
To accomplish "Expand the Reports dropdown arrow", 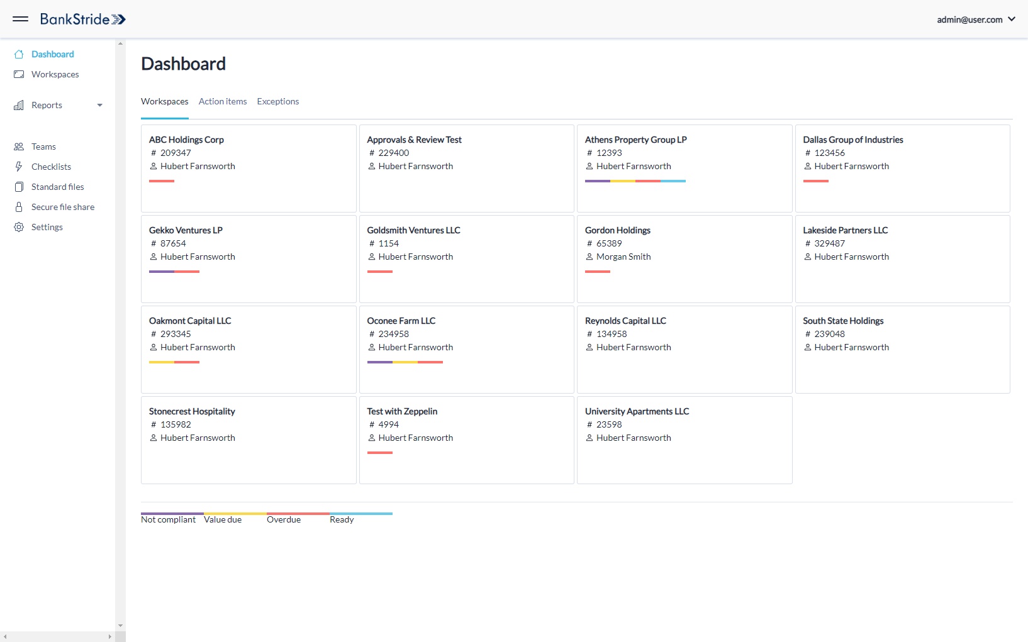I will 99,105.
